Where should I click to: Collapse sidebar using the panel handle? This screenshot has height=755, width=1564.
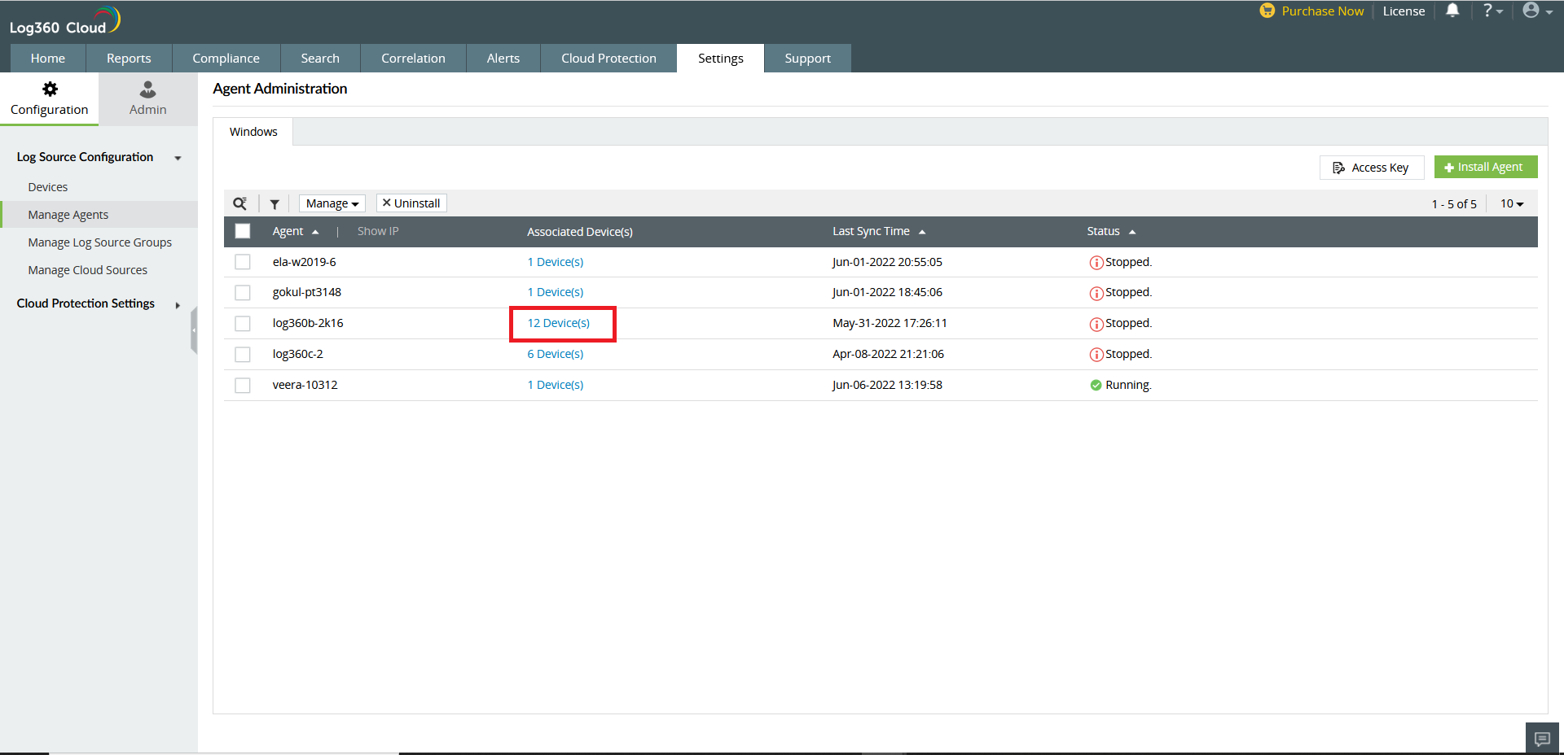click(194, 330)
